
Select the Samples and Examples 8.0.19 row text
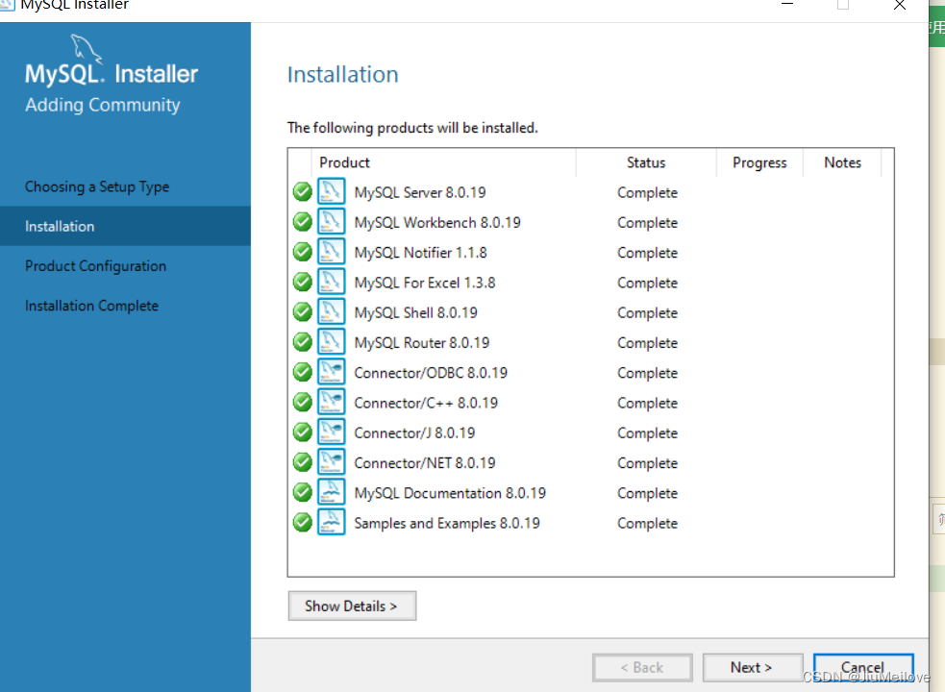pyautogui.click(x=447, y=523)
